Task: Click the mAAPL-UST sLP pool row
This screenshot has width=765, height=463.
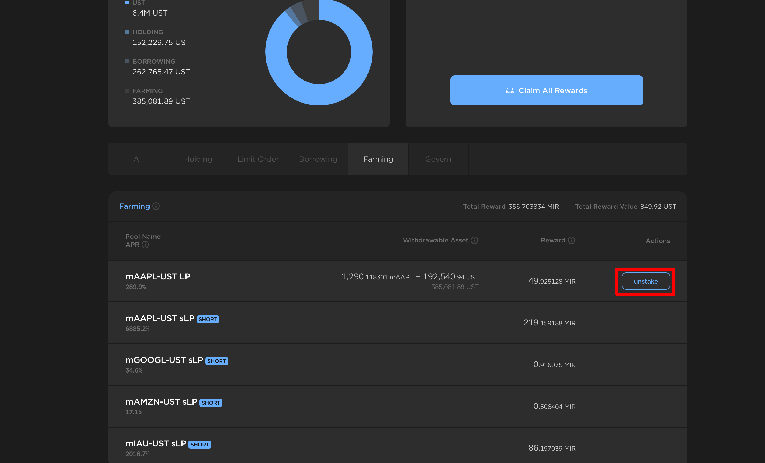Action: click(160, 318)
